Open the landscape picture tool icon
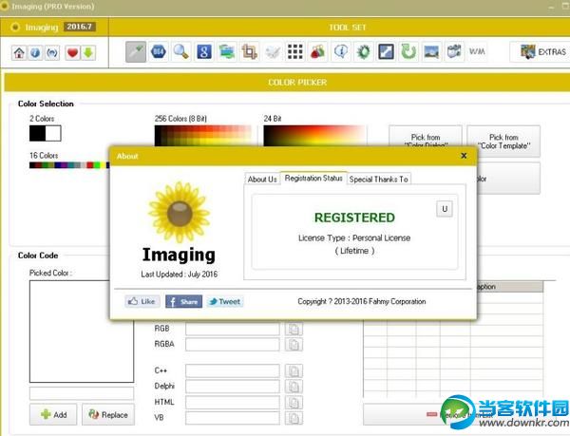The height and width of the screenshot is (436, 570). pos(431,52)
